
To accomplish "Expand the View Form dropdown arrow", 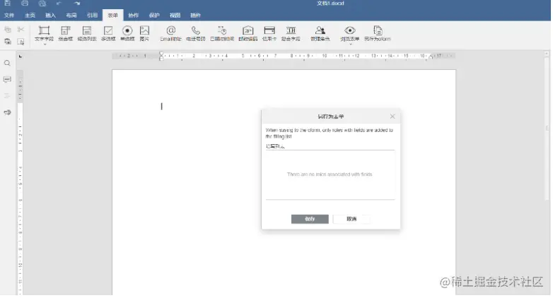I will [x=351, y=44].
